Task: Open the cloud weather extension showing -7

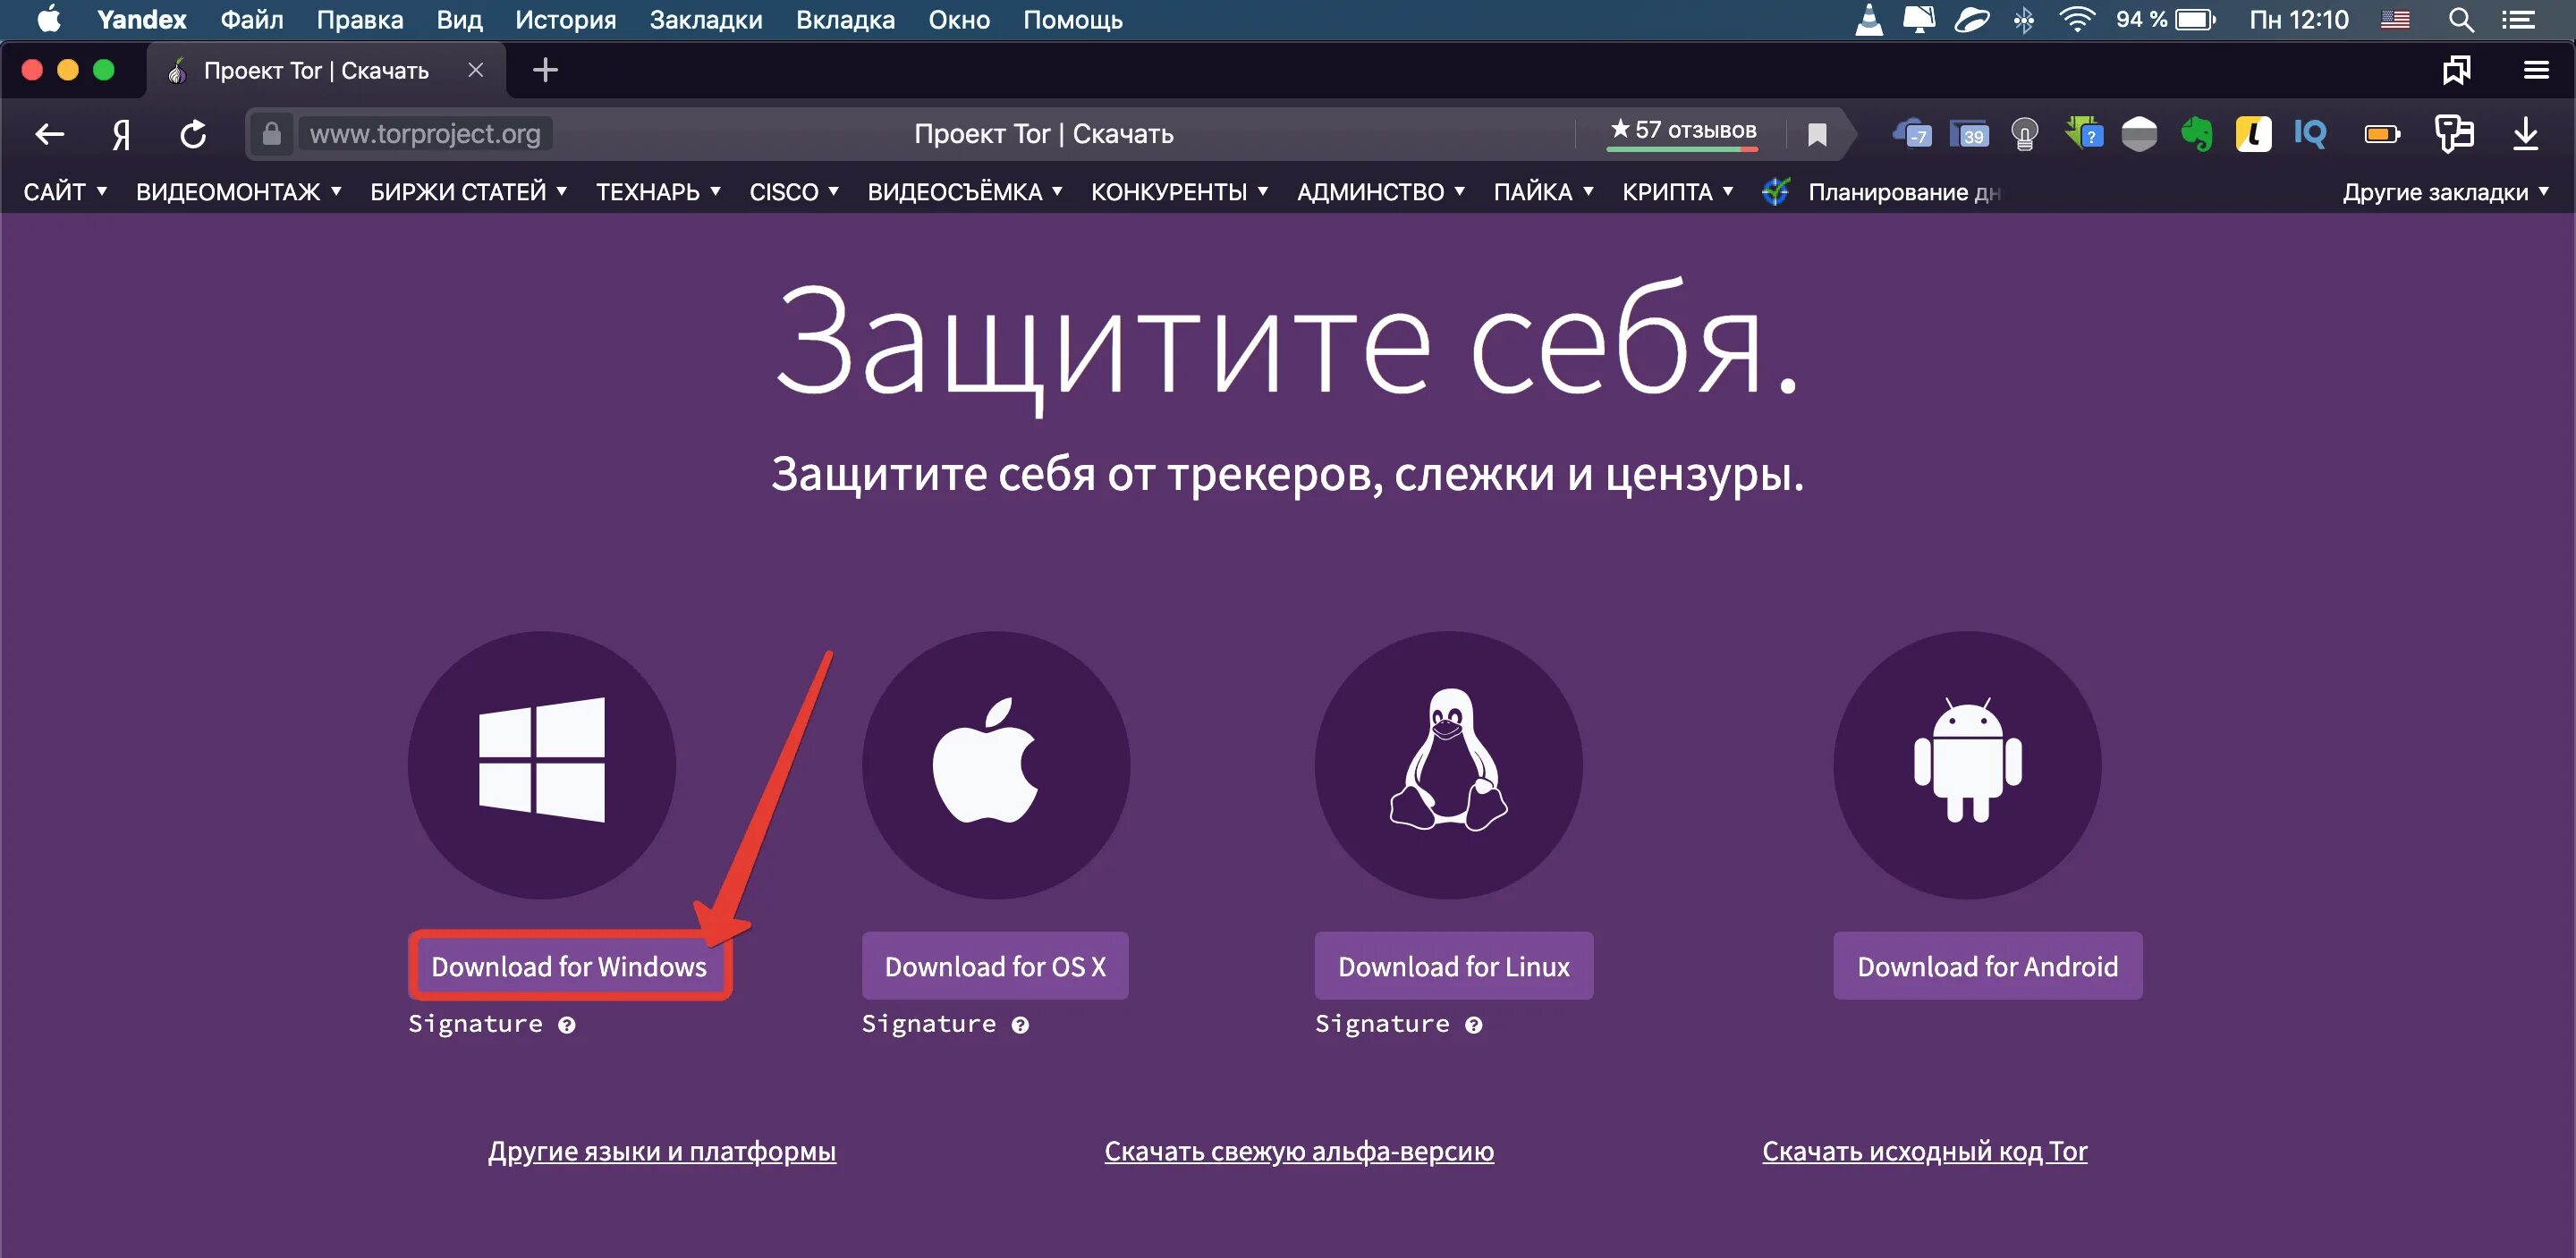Action: coord(1911,134)
